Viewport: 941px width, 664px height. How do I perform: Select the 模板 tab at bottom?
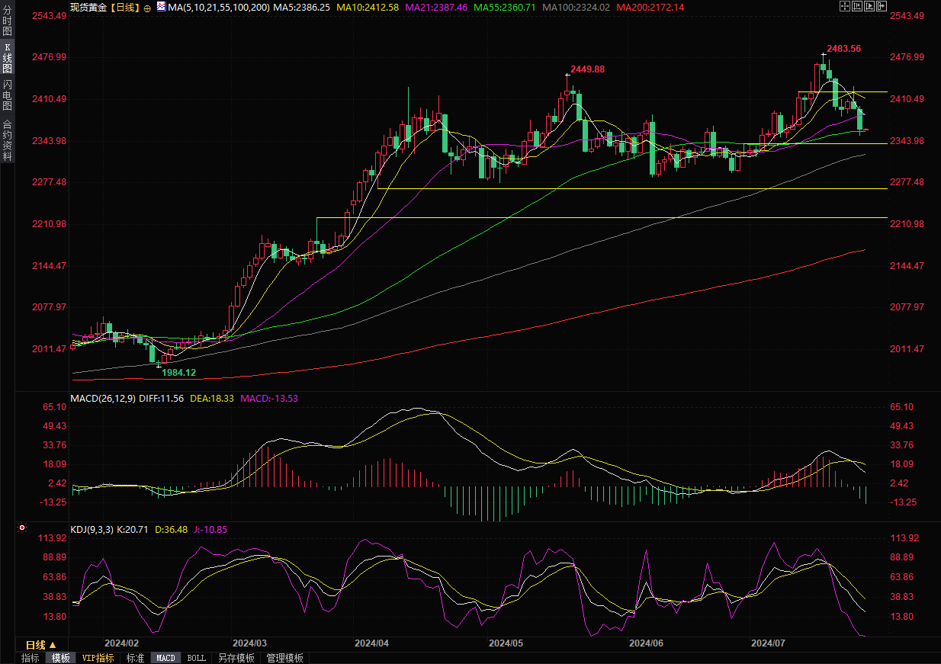point(61,658)
